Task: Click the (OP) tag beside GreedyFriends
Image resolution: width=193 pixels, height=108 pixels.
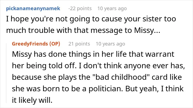Action: click(x=55, y=44)
